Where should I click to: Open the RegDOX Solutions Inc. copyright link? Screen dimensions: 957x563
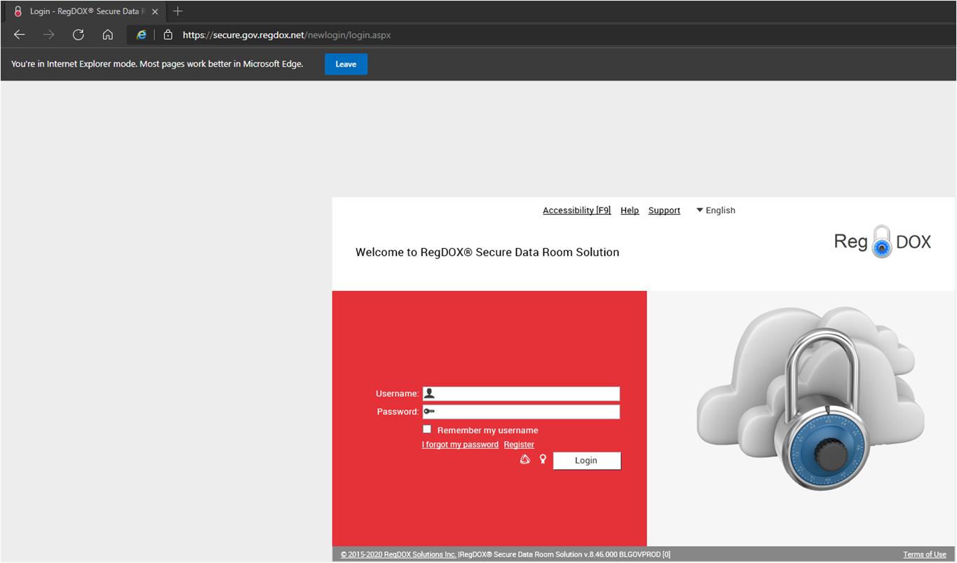pyautogui.click(x=398, y=555)
